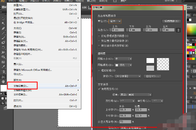The width and height of the screenshot is (196, 130).
Task: Select the Magic Wand tool
Action: click(3, 24)
